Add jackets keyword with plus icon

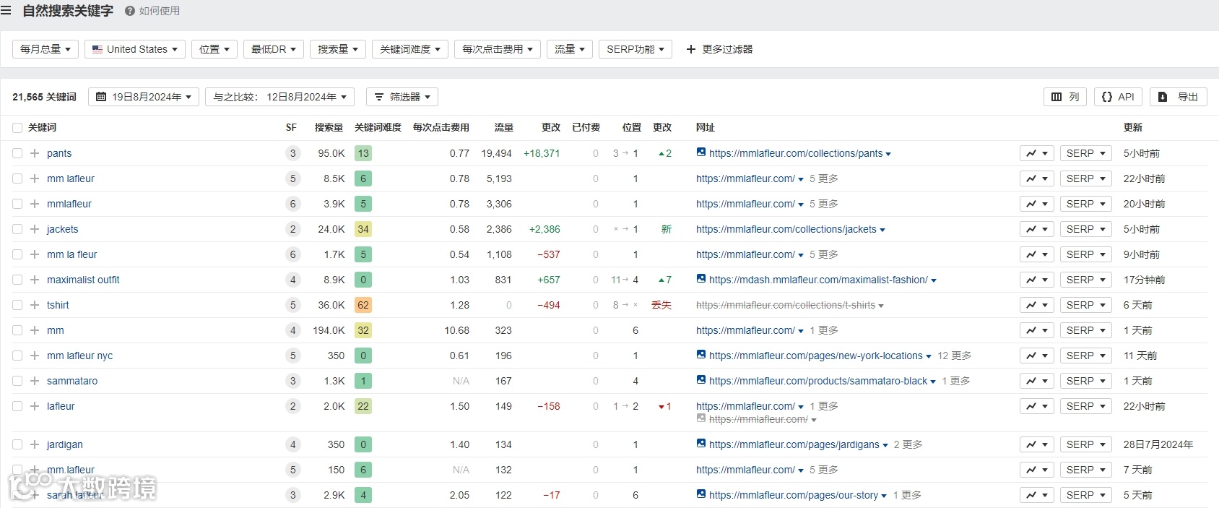point(35,229)
